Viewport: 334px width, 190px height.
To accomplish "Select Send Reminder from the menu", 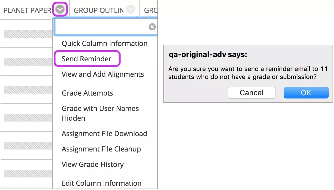I will (x=87, y=59).
